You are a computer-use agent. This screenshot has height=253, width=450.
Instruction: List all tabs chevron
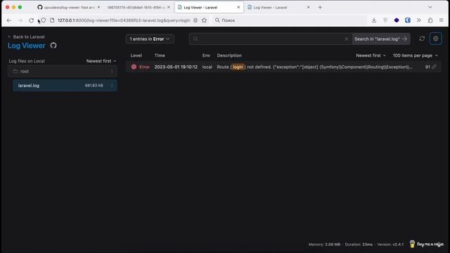430,8
